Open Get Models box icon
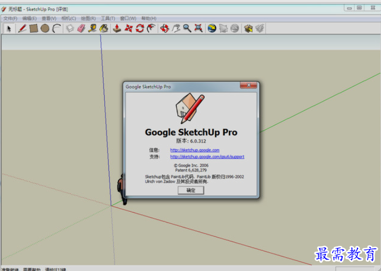Screen dimensions: 381x271 click(x=248, y=28)
